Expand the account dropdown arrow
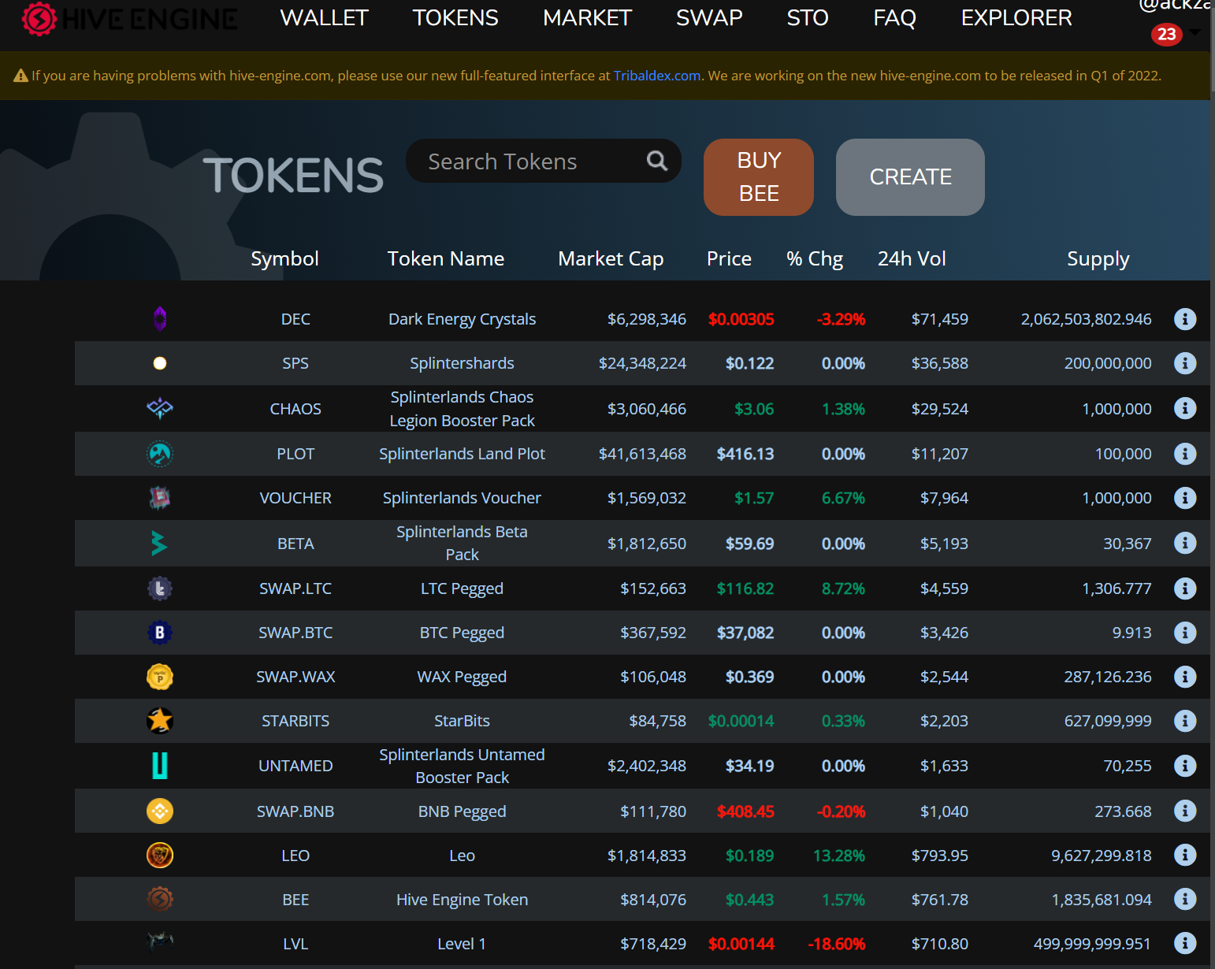 point(1195,32)
